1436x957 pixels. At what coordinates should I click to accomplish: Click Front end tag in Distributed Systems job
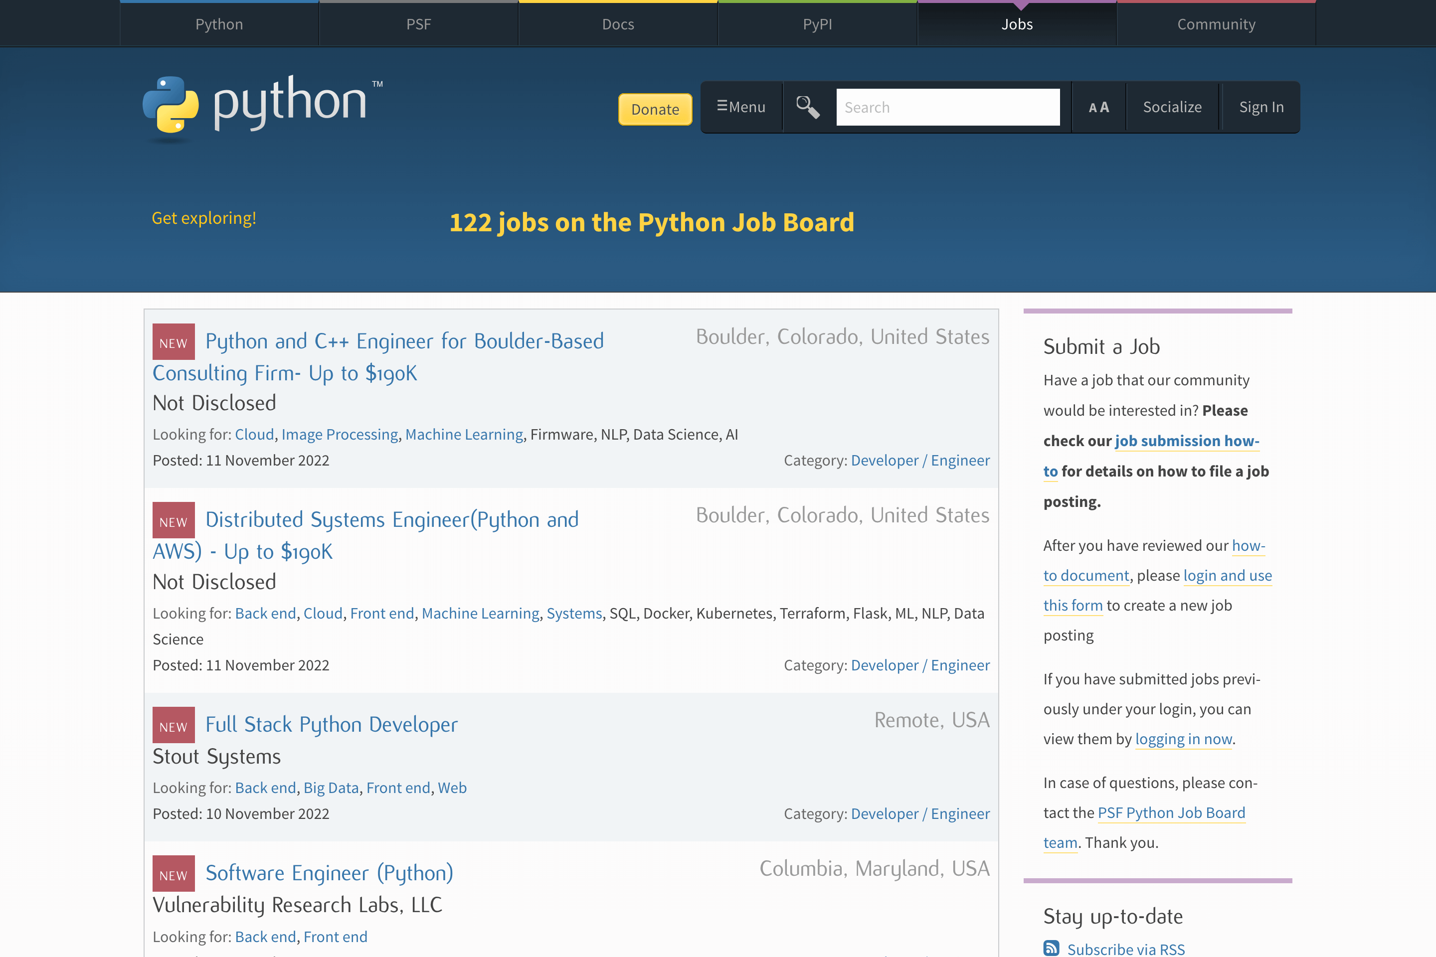point(382,613)
